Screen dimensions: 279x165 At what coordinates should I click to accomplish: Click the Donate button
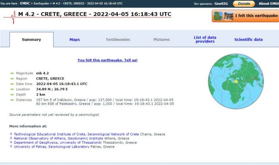point(244,3)
